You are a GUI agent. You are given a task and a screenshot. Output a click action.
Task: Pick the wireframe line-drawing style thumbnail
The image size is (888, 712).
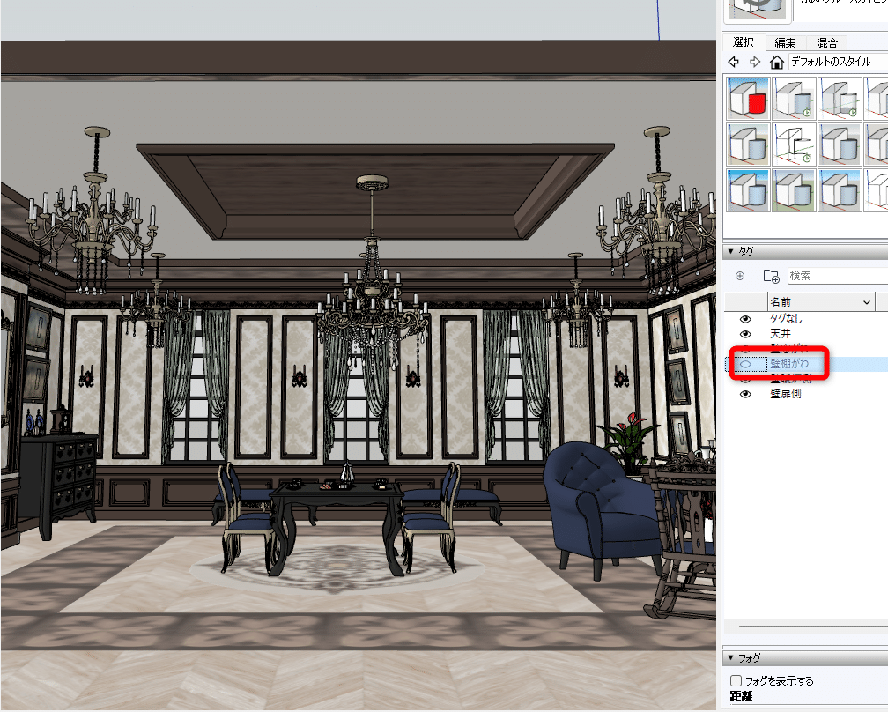tap(794, 145)
